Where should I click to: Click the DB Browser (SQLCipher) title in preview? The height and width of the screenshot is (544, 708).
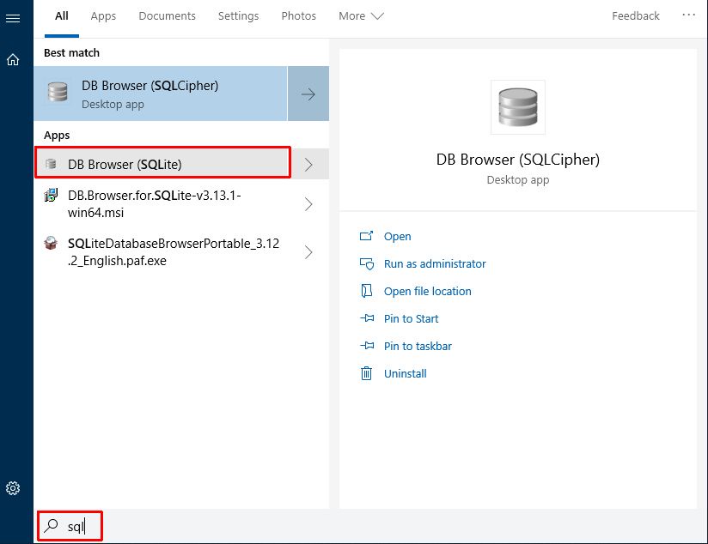point(518,160)
